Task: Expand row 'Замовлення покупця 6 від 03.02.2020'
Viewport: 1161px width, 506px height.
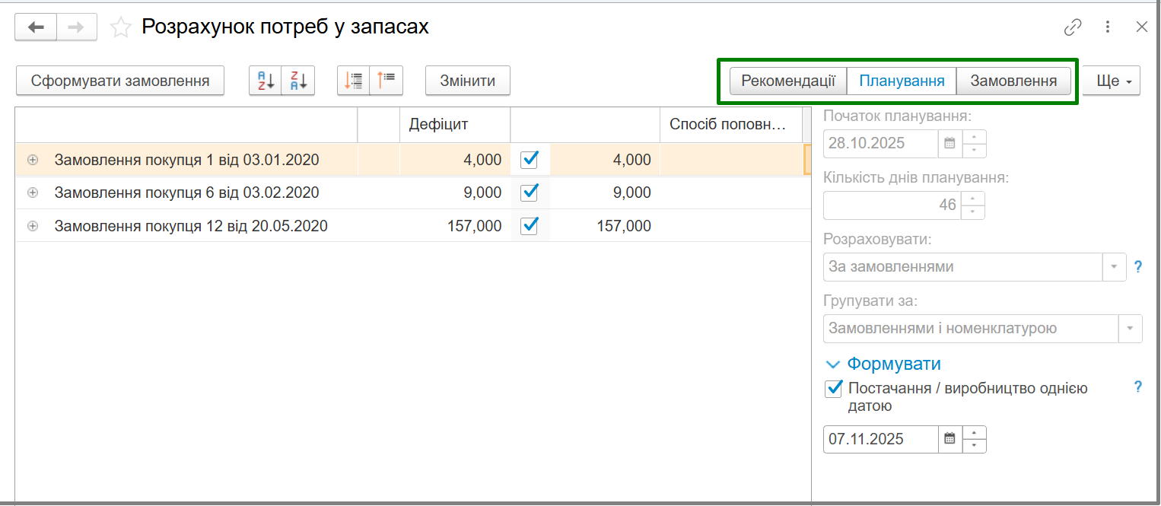Action: [33, 193]
